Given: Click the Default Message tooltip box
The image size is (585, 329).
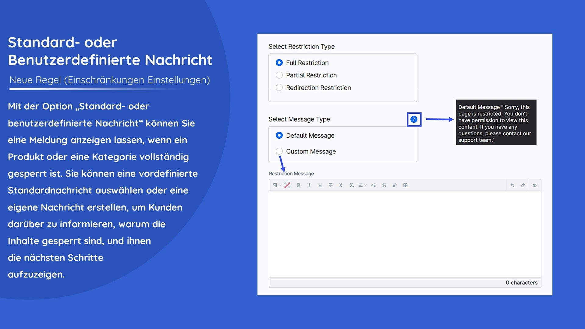Looking at the screenshot, I should click(496, 122).
